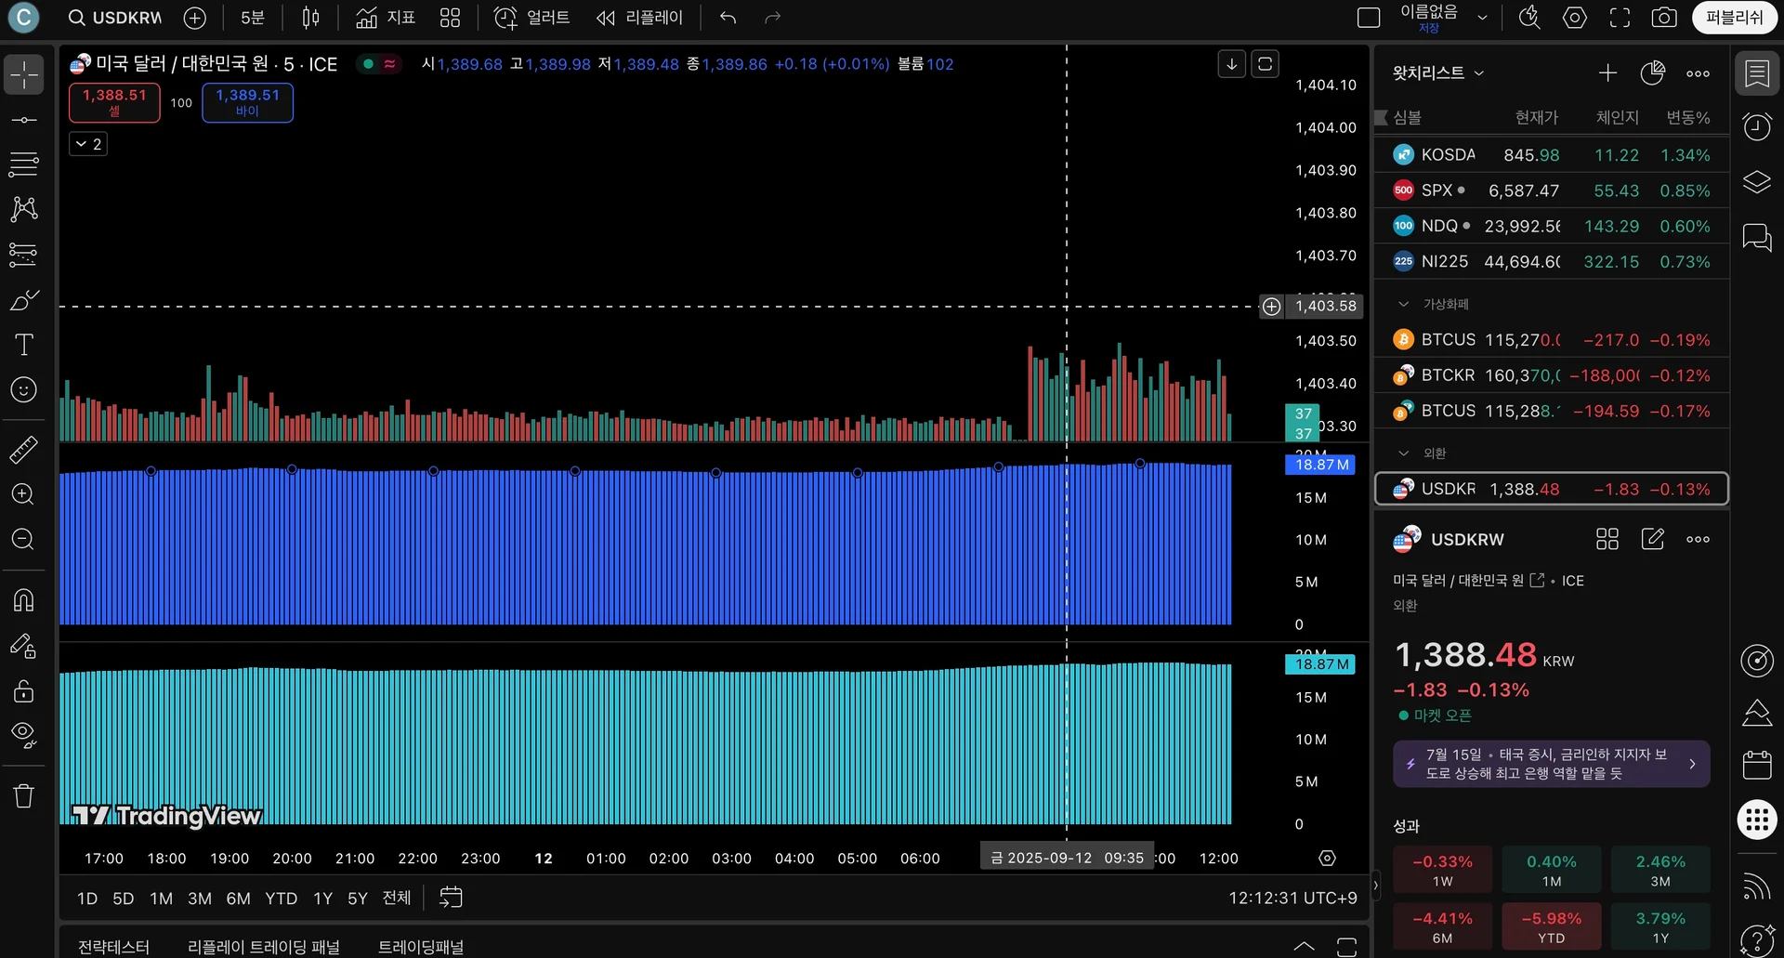Open the 5분 interval selector
This screenshot has height=958, width=1784.
(x=252, y=18)
